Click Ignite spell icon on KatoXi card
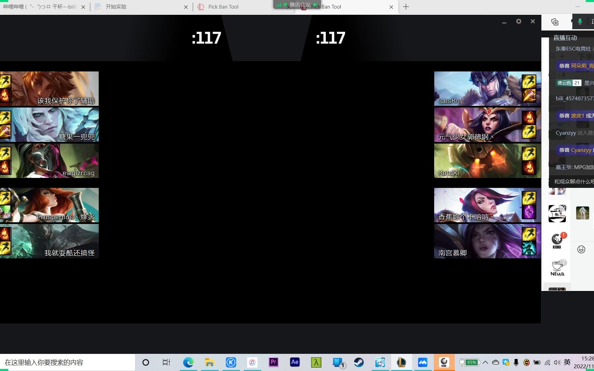 tap(529, 168)
